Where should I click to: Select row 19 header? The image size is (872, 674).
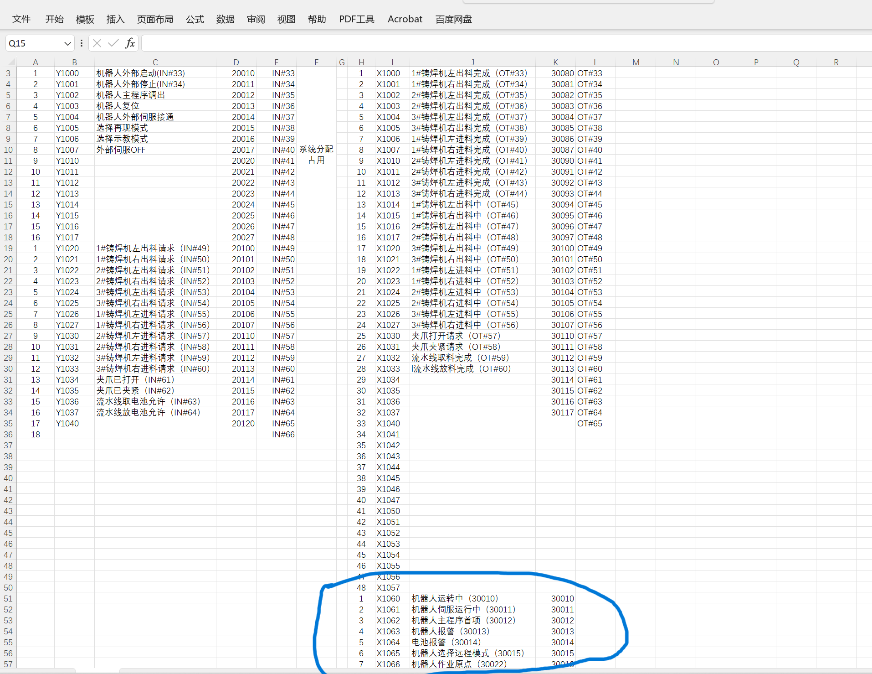tap(8, 249)
